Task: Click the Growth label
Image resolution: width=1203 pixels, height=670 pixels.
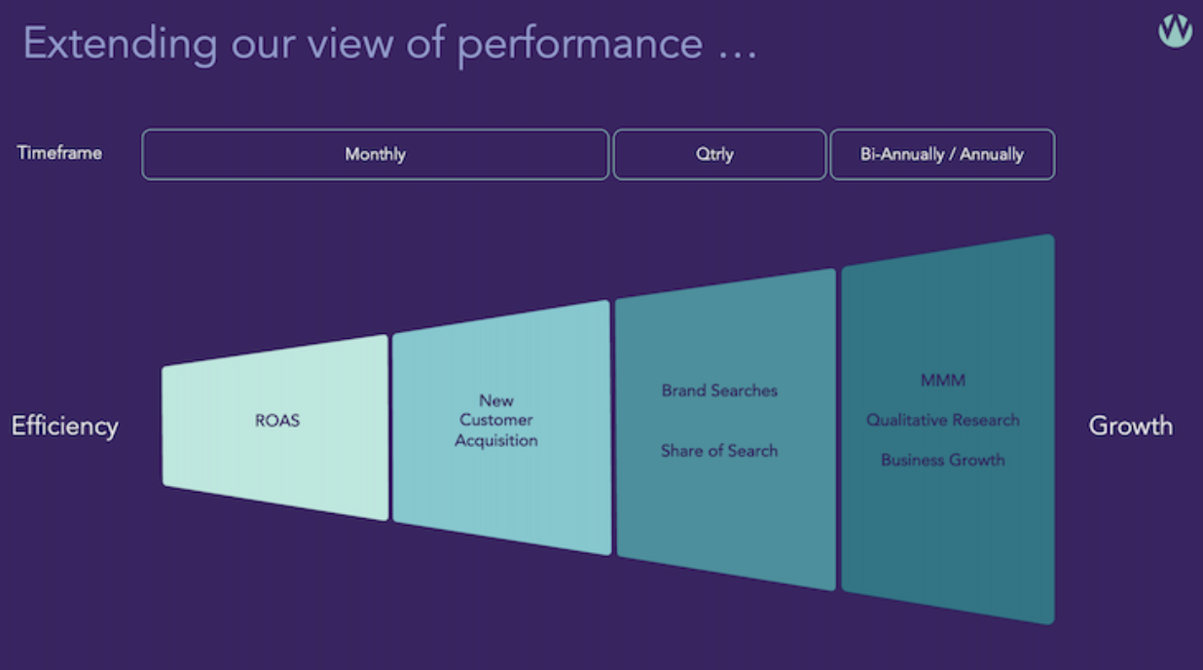Action: pos(1130,426)
